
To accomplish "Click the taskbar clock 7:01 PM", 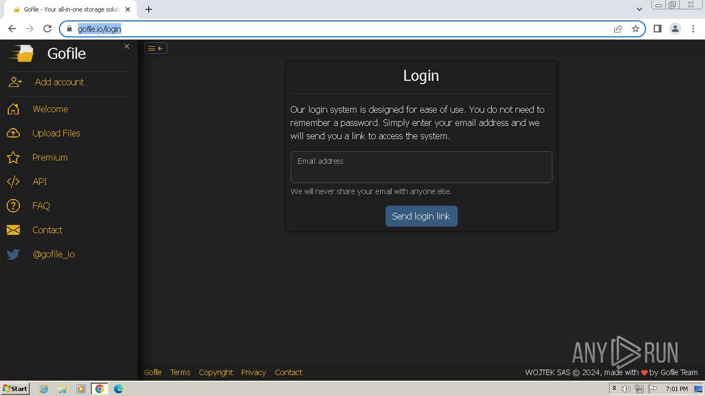I will (677, 389).
